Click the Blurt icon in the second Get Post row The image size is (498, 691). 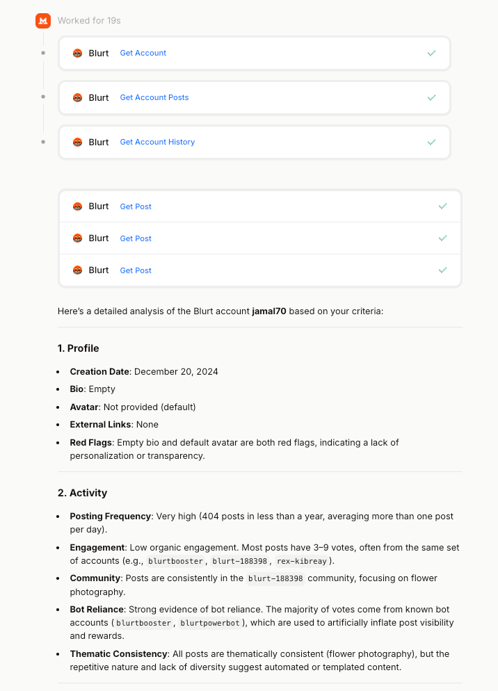coord(78,238)
